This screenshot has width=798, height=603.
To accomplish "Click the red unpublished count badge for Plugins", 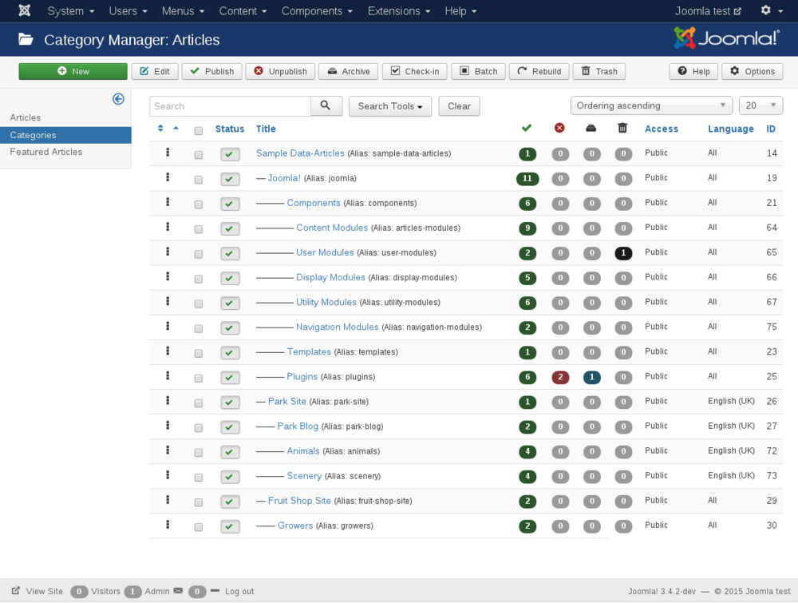I will point(559,377).
